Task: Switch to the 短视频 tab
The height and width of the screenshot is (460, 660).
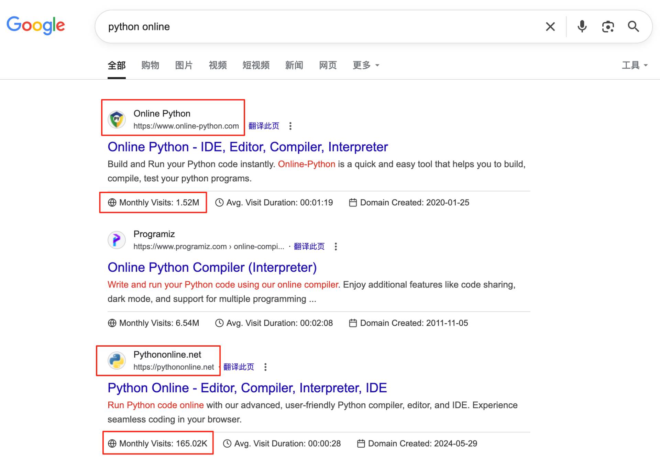Action: pyautogui.click(x=256, y=65)
